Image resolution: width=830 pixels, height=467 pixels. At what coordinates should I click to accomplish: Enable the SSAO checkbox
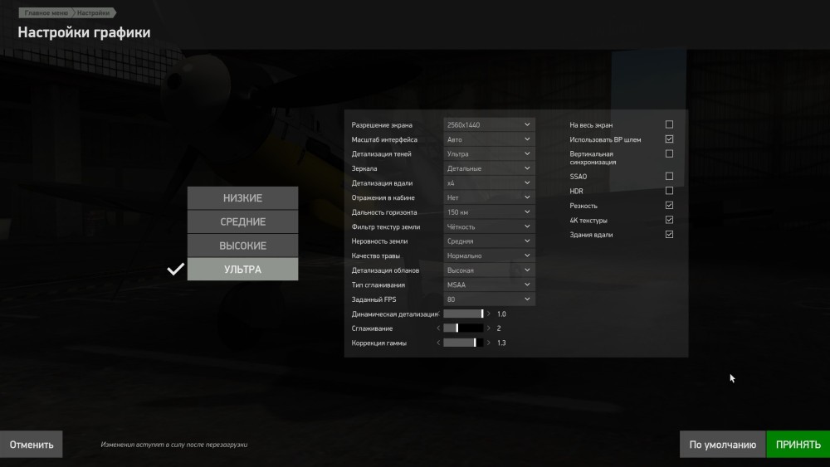[669, 176]
